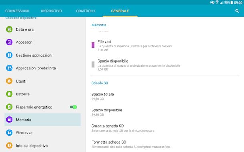
Task: Tap the 98% battery percentage
Action: [227, 2]
